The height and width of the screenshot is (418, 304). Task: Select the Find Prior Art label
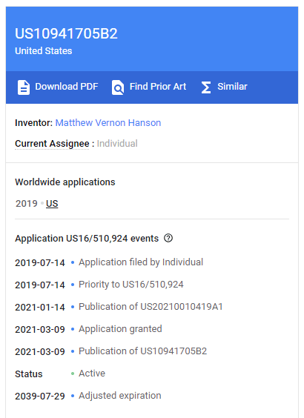[158, 87]
